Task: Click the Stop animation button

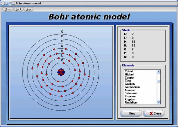Action: pos(131,113)
